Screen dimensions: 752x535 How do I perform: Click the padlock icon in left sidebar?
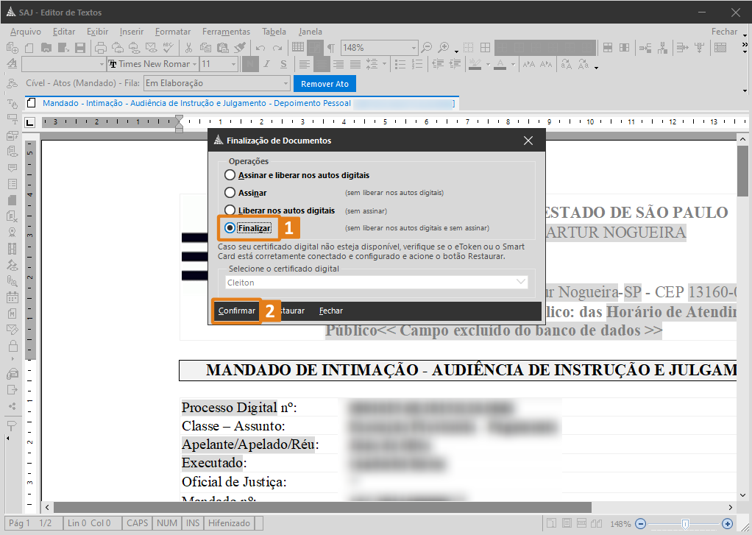pos(13,345)
